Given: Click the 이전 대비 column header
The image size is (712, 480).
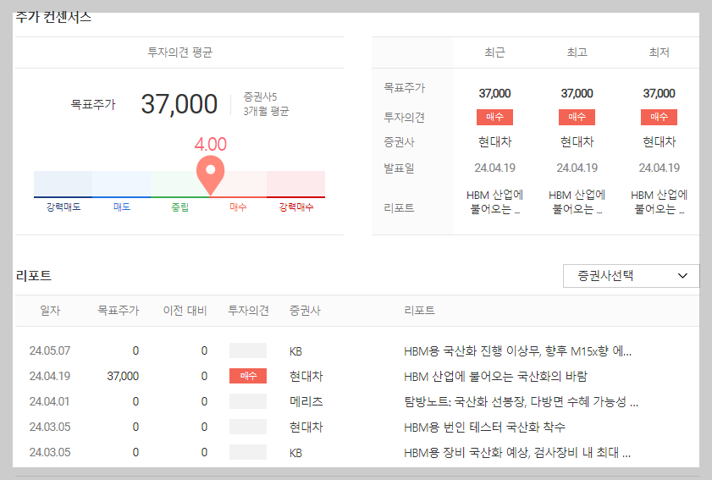Looking at the screenshot, I should tap(185, 311).
